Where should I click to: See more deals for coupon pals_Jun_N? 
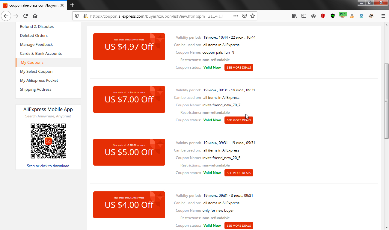(239, 67)
